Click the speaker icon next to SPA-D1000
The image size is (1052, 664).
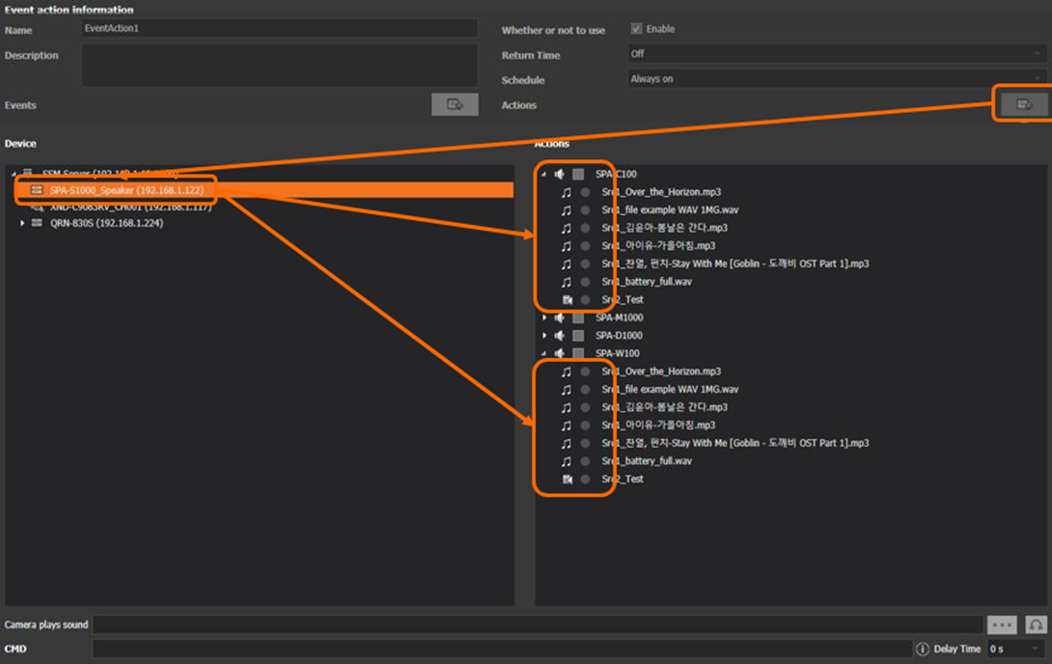(560, 336)
